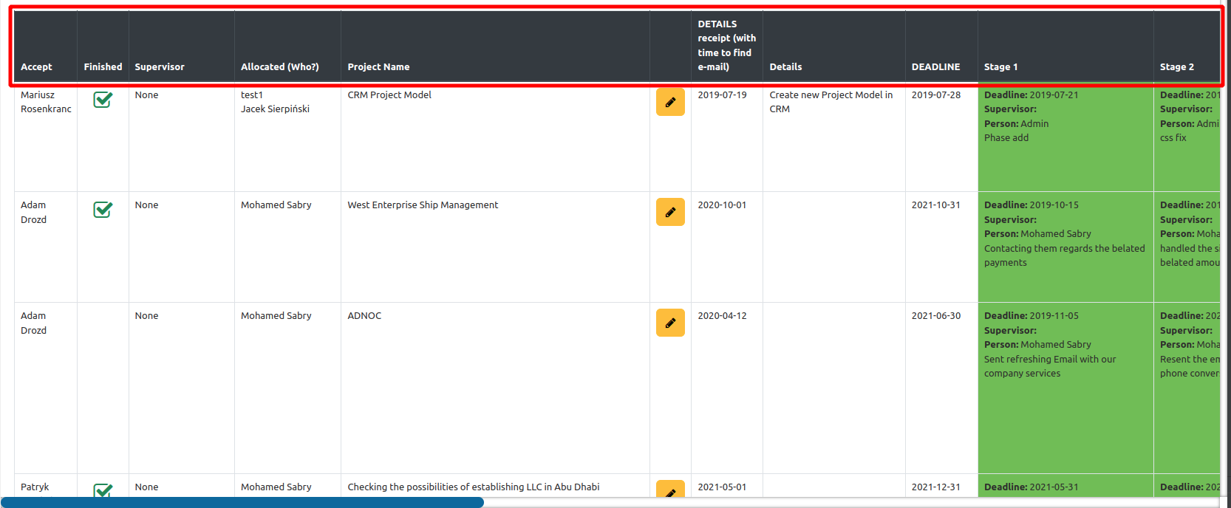Select the Project Name column header

coord(378,66)
